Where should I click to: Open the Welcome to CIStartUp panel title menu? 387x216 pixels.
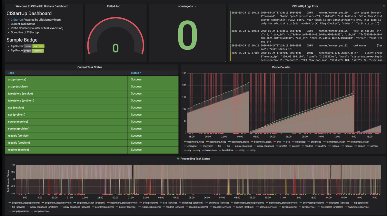42,6
